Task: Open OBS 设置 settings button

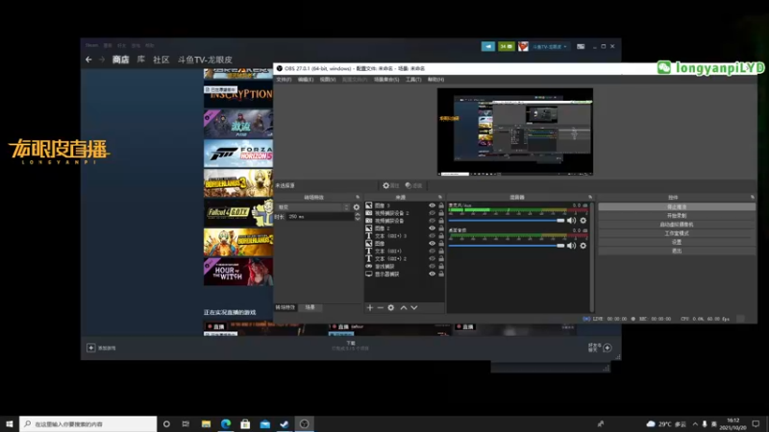Action: coord(677,242)
